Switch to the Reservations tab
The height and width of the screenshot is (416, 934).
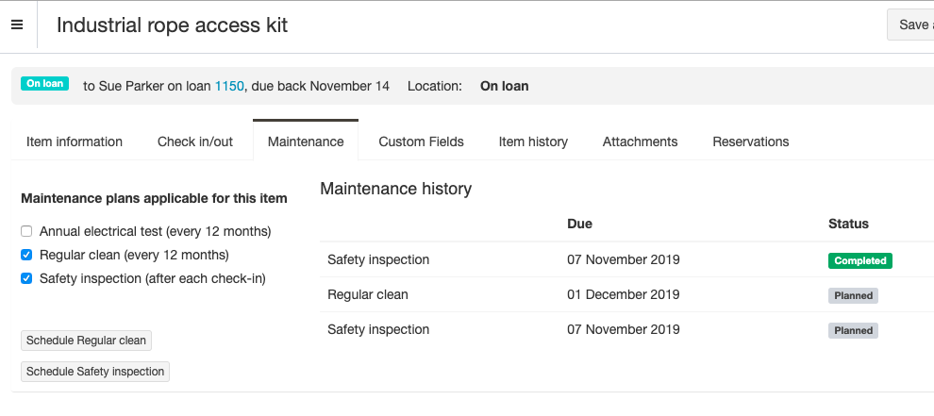[x=750, y=141]
